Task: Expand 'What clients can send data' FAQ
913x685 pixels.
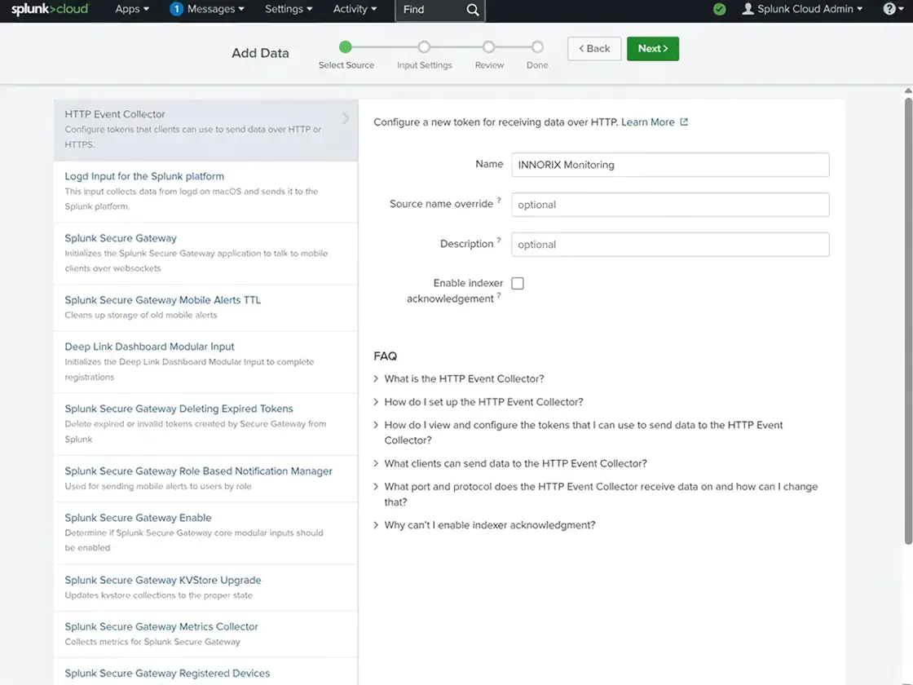Action: (x=510, y=464)
